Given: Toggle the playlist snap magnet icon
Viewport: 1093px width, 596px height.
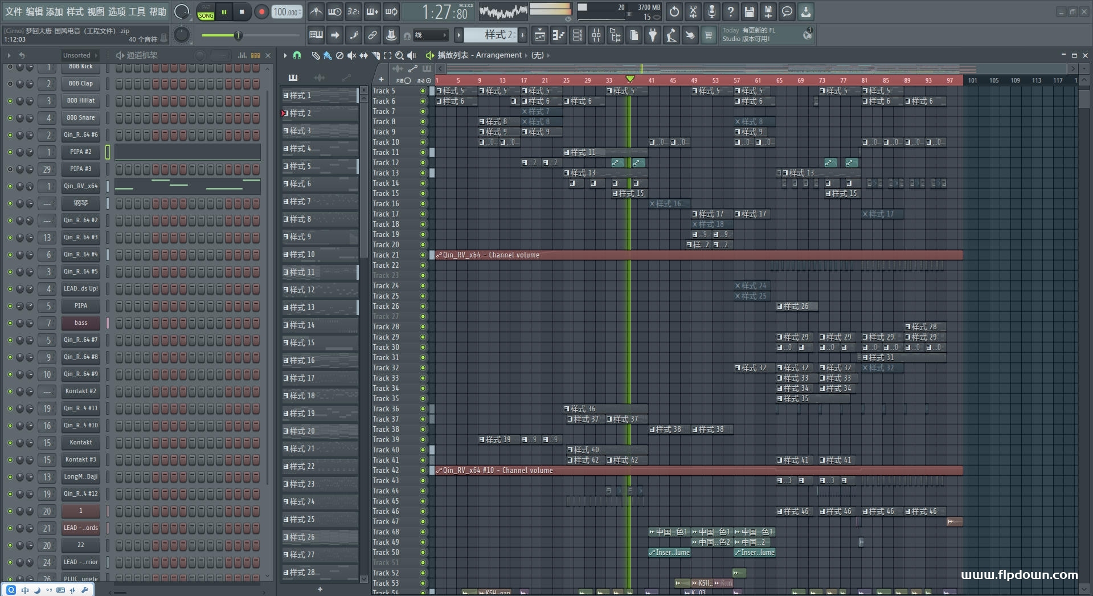Looking at the screenshot, I should [297, 55].
